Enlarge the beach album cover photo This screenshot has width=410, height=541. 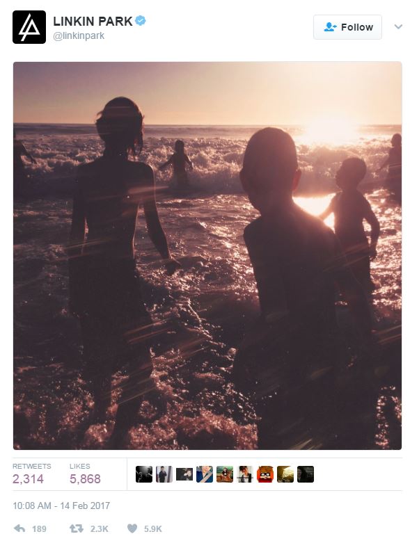[207, 256]
